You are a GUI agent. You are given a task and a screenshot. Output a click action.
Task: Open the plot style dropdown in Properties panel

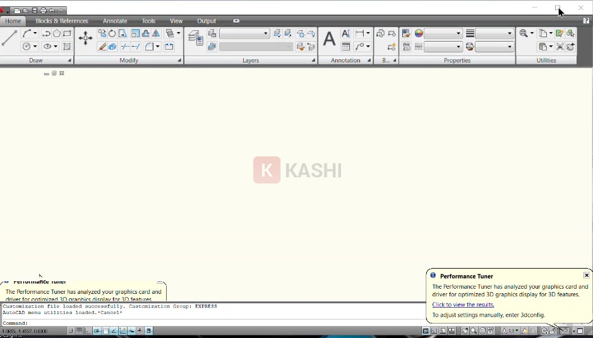pyautogui.click(x=494, y=47)
